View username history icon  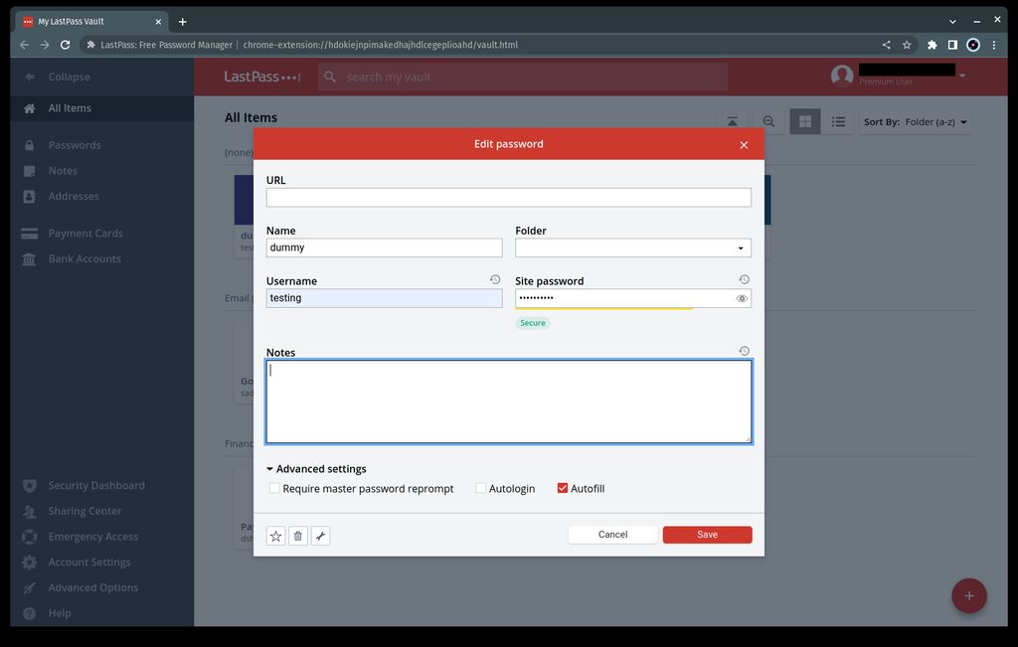pyautogui.click(x=495, y=279)
